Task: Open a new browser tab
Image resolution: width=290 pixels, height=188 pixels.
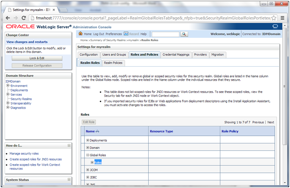Action: [63, 10]
